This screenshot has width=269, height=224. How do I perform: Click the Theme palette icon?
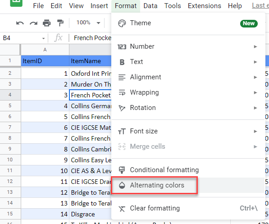122,23
